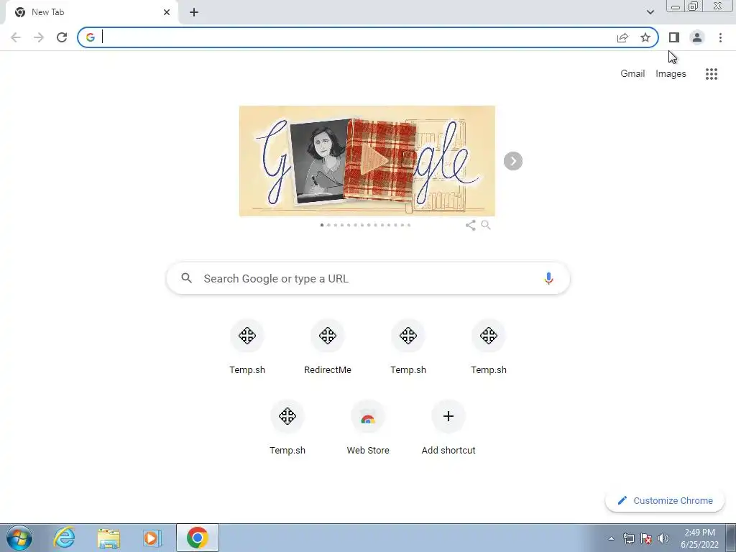Click the Doodle share icon
This screenshot has height=552, width=736.
tap(470, 225)
